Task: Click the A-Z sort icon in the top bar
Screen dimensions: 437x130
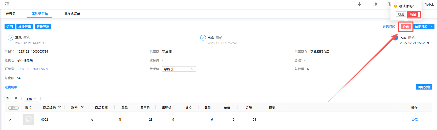Action: click(x=375, y=4)
